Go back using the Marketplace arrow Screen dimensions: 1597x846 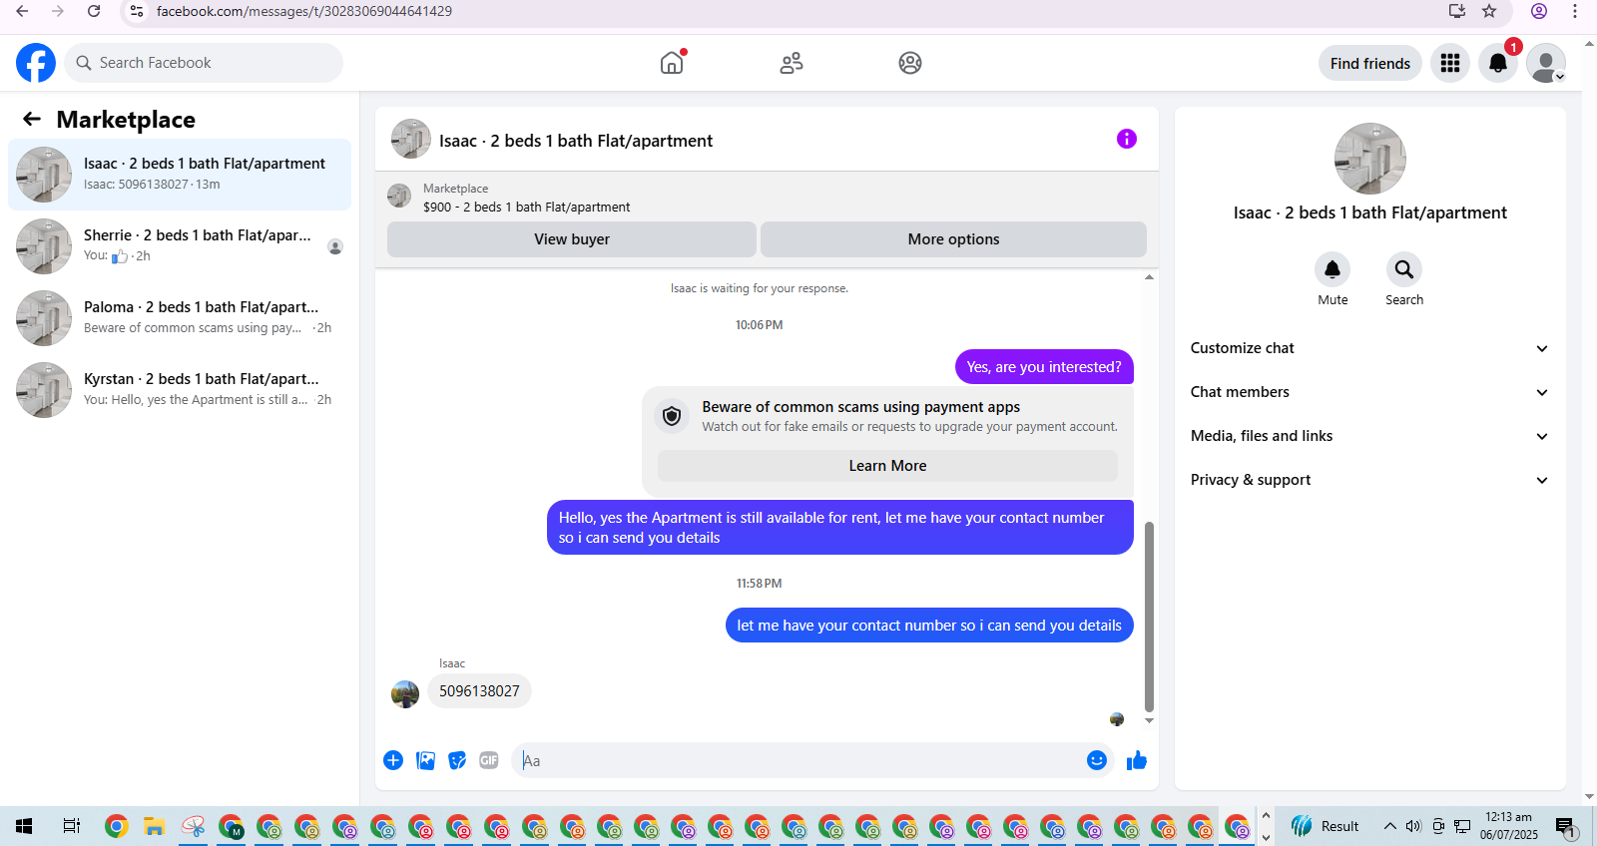click(x=32, y=119)
